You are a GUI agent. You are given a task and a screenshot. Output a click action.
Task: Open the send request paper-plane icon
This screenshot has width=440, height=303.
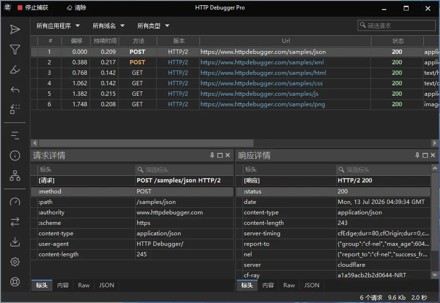tap(15, 30)
